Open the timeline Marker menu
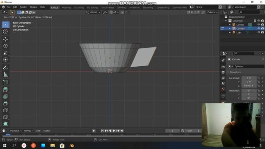Image resolution: width=265 pixels, height=149 pixels. point(47,131)
